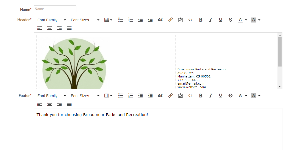Click Header editor scroll down arrow
289x150 pixels.
[x=280, y=86]
